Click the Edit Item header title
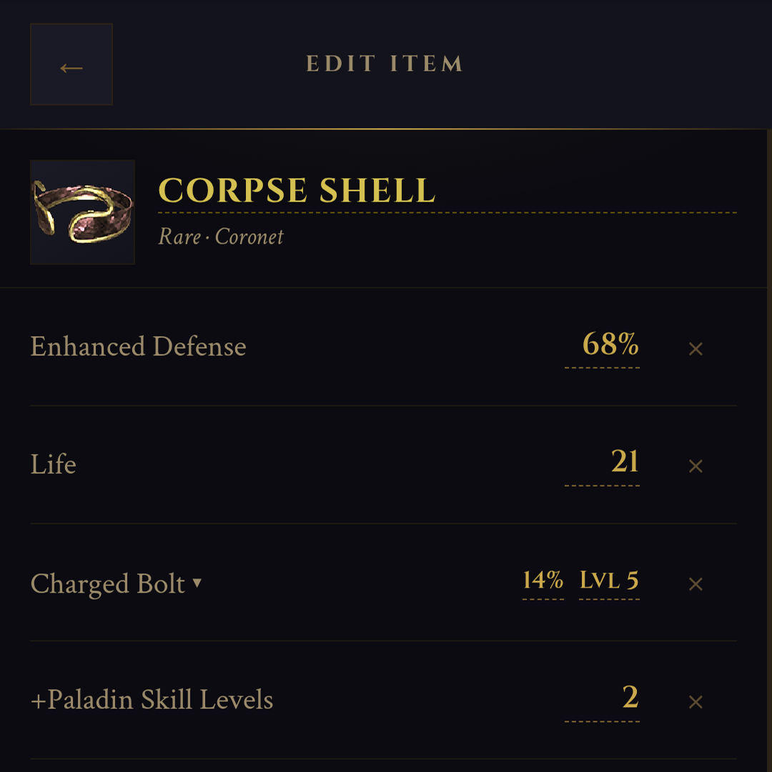 [x=385, y=64]
